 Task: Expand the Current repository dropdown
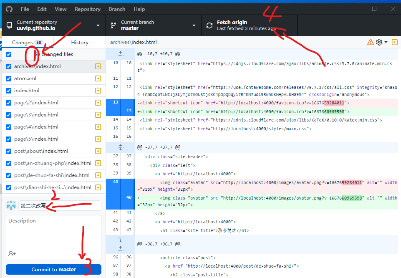pyautogui.click(x=54, y=25)
